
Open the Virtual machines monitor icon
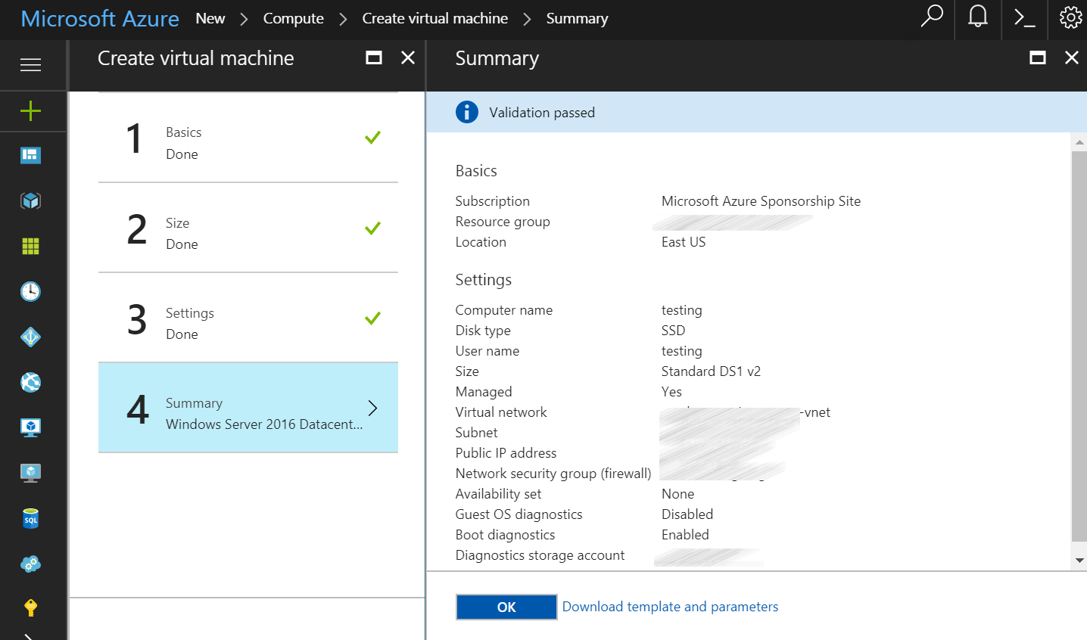click(x=30, y=427)
